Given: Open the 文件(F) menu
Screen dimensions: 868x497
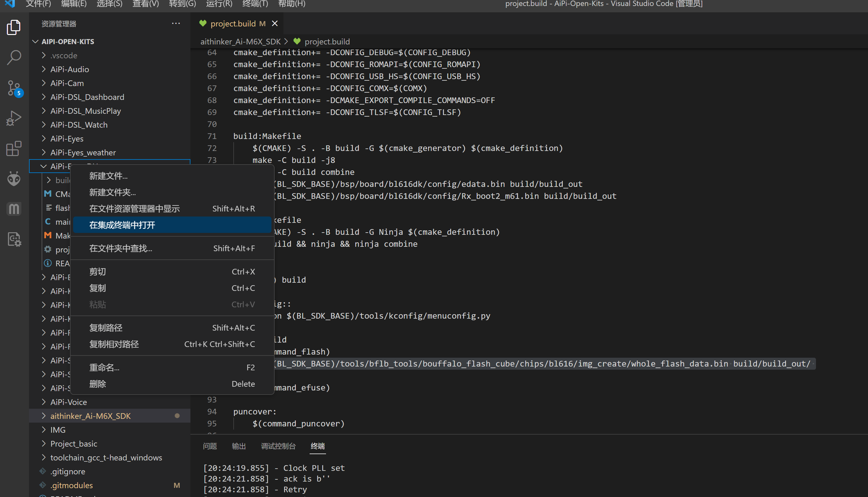Looking at the screenshot, I should click(x=38, y=4).
